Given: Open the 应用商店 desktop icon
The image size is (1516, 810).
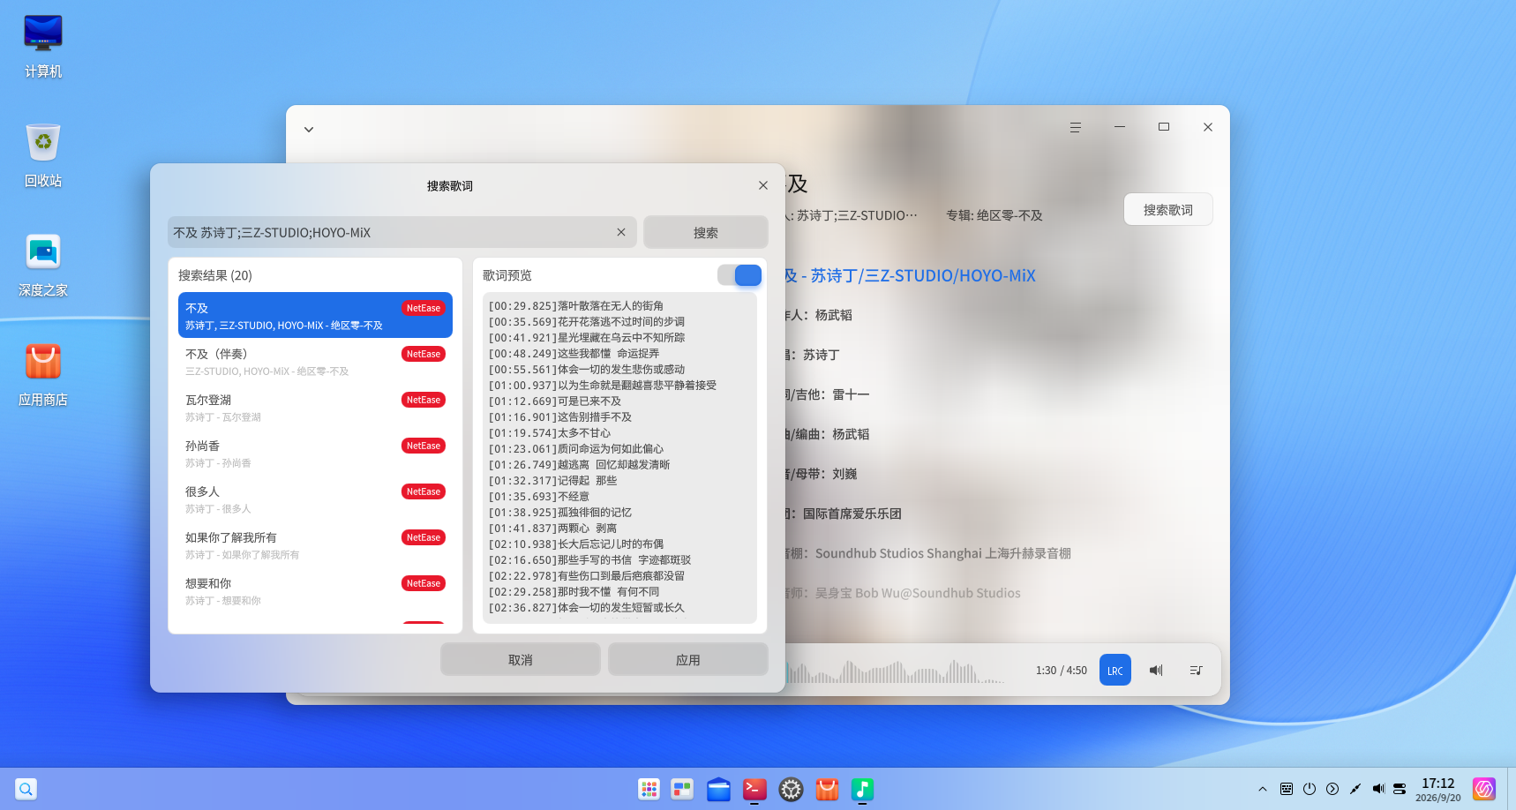Looking at the screenshot, I should 43,374.
